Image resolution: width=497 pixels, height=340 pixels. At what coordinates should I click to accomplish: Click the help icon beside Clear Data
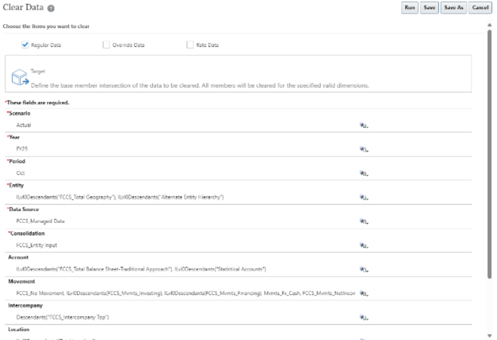tap(51, 8)
